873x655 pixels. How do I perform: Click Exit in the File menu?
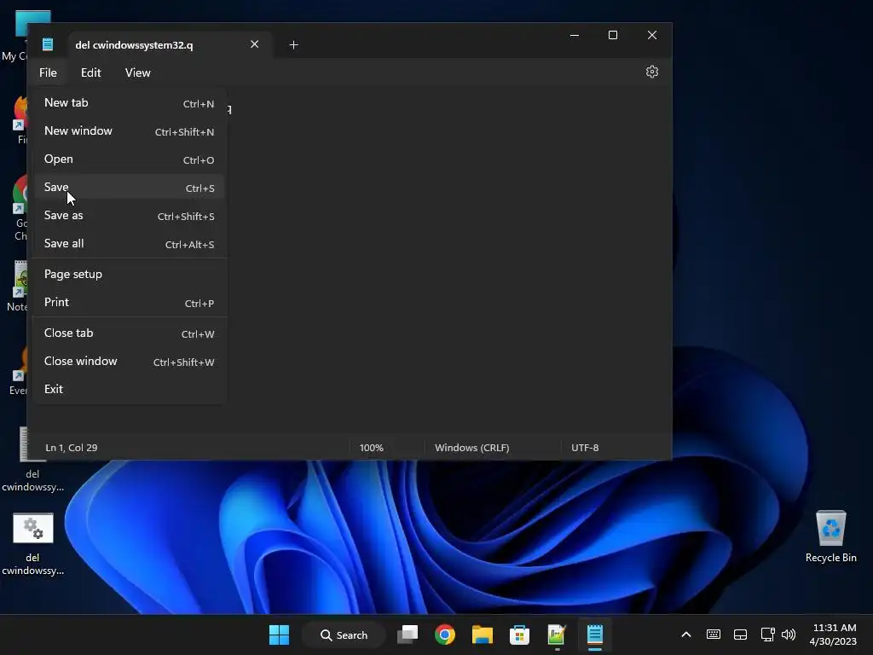click(130, 389)
